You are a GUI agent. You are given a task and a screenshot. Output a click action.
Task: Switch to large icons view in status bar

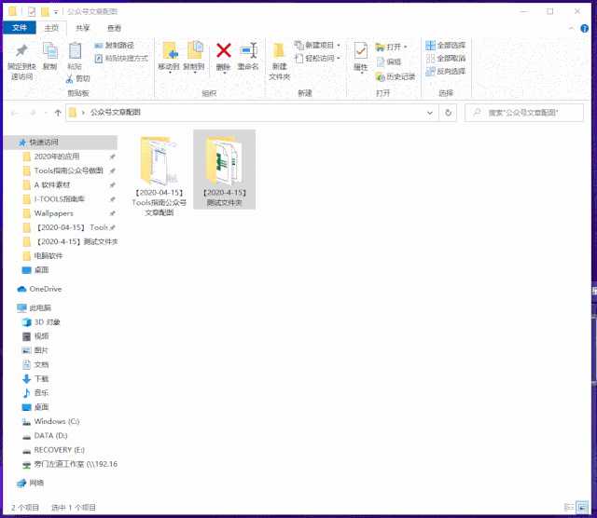coord(582,507)
